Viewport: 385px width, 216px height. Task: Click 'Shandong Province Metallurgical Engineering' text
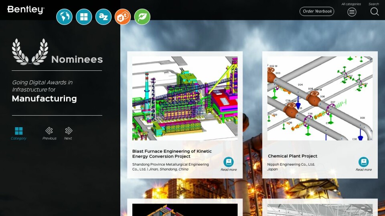pyautogui.click(x=170, y=164)
